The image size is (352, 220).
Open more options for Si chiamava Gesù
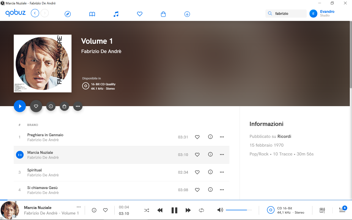click(x=222, y=190)
